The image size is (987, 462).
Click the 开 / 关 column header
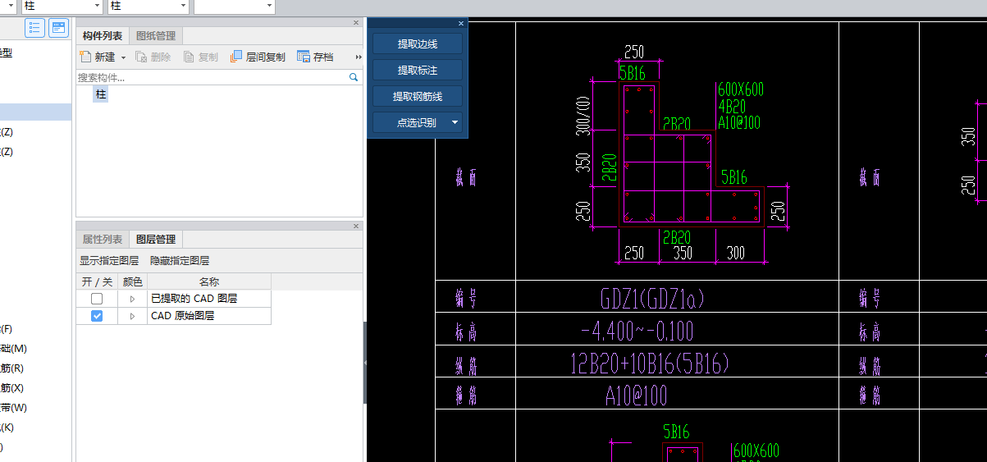(97, 282)
